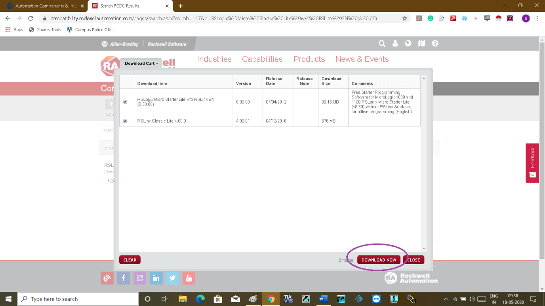Open Task View on the taskbar
The width and height of the screenshot is (545, 306).
[x=165, y=299]
